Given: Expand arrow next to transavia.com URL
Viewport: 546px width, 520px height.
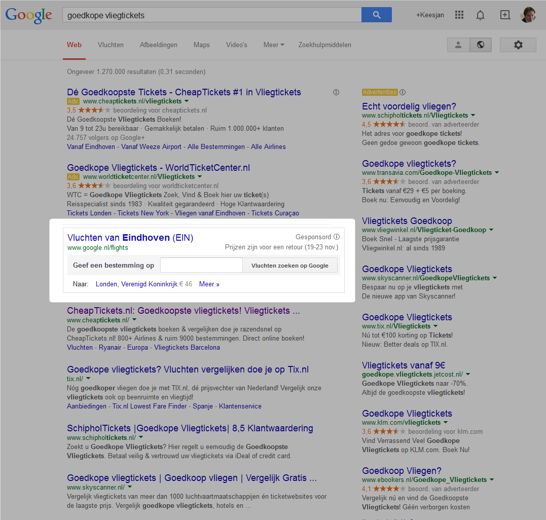Looking at the screenshot, I should 497,172.
